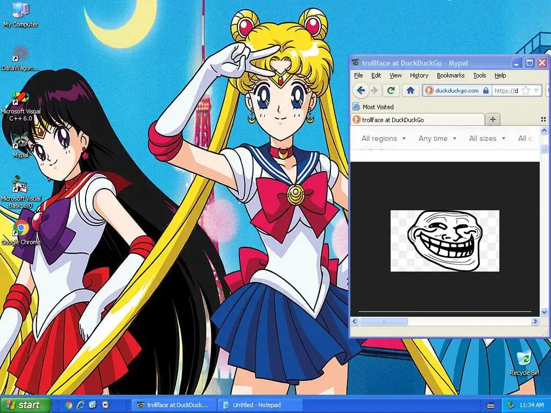Viewport: 551px width, 413px height.
Task: Select the Google Chrome desktop shortcut
Action: [21, 232]
